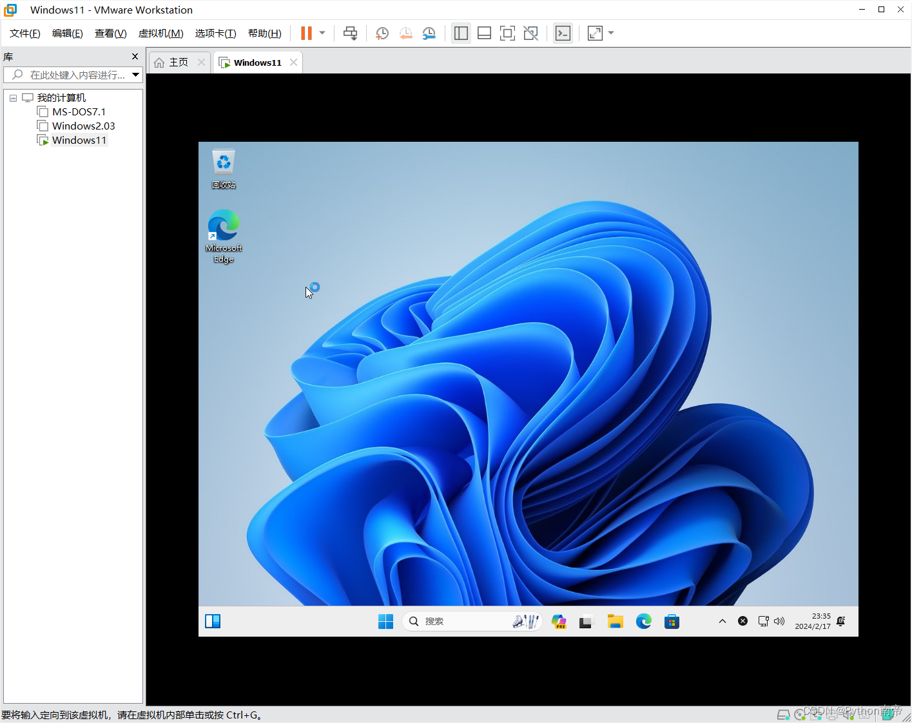Open Microsoft Edge from the guest taskbar
912x723 pixels.
point(644,621)
